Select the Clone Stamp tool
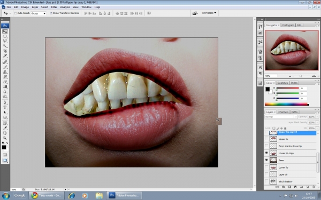This screenshot has width=321, height=200. point(5,72)
